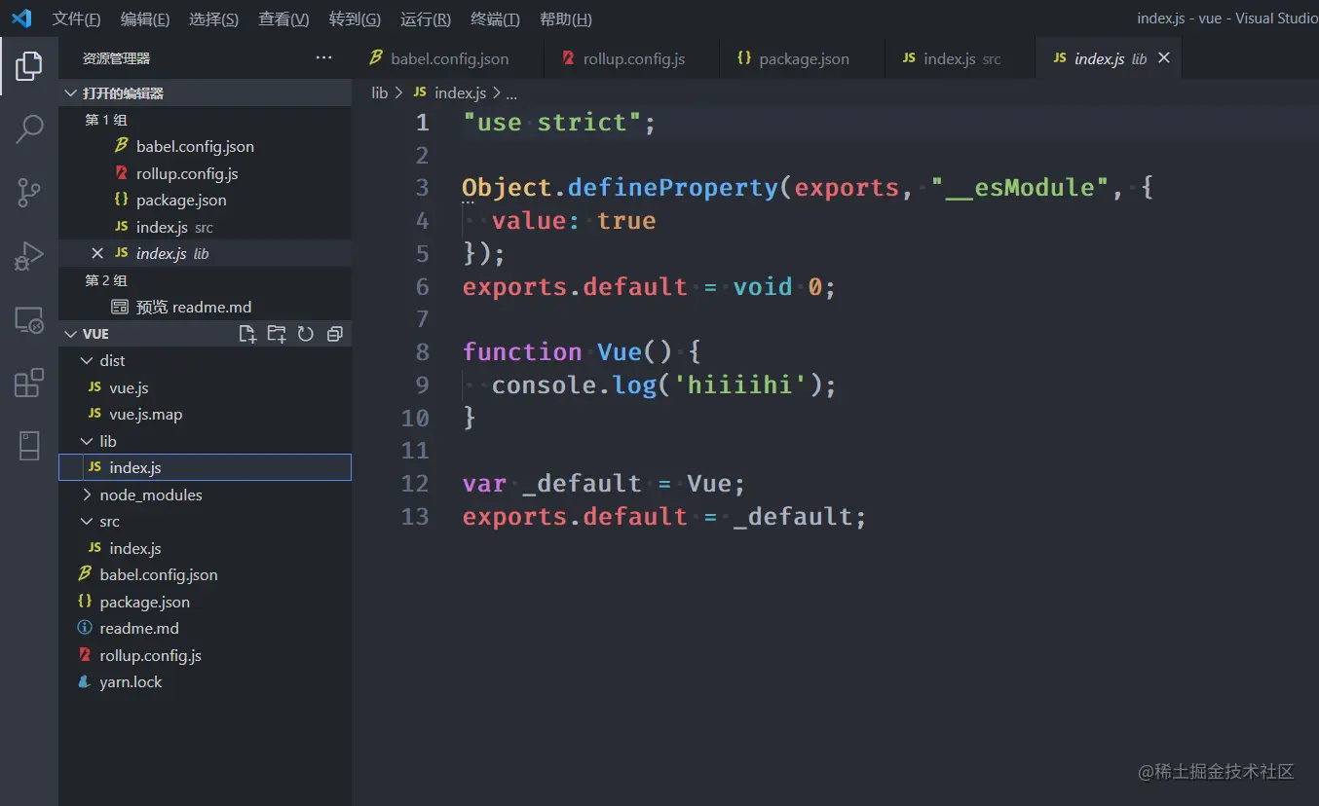Select babel.config.json in the open editors list
This screenshot has height=806, width=1319.
tap(205, 147)
